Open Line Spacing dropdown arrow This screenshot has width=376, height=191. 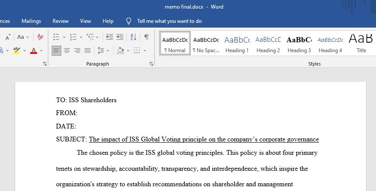[108, 50]
